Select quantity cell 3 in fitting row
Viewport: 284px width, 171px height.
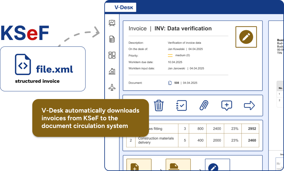[184, 129]
